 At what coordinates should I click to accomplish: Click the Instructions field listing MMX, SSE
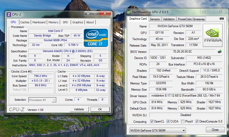click(x=68, y=65)
